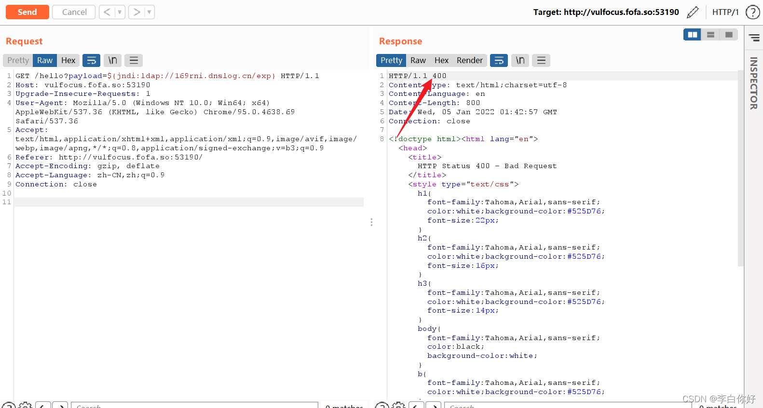Click Request search previous match arrow
The width and height of the screenshot is (763, 408).
[x=43, y=405]
